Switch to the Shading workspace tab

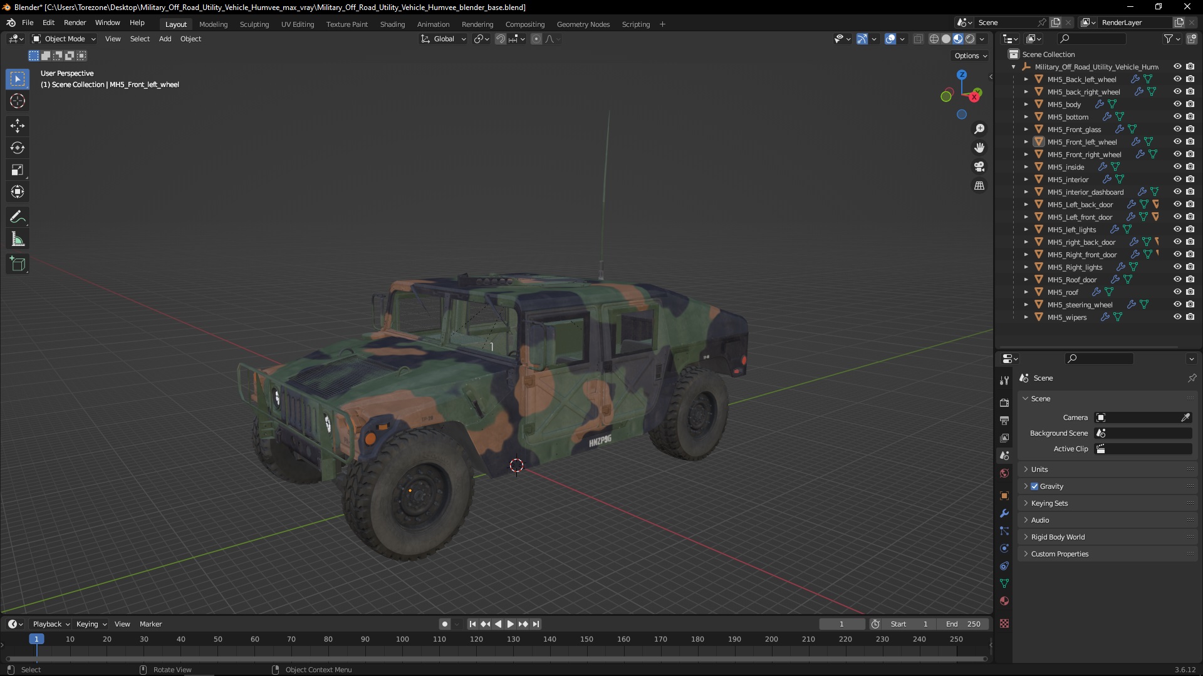(x=392, y=24)
